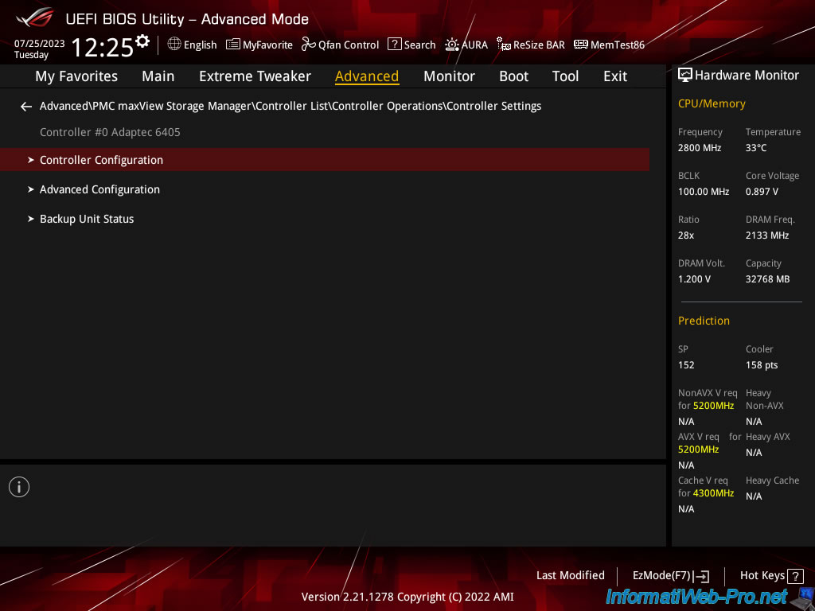Viewport: 815px width, 611px height.
Task: Click the 07/25/2023 date text
Action: pyautogui.click(x=40, y=44)
